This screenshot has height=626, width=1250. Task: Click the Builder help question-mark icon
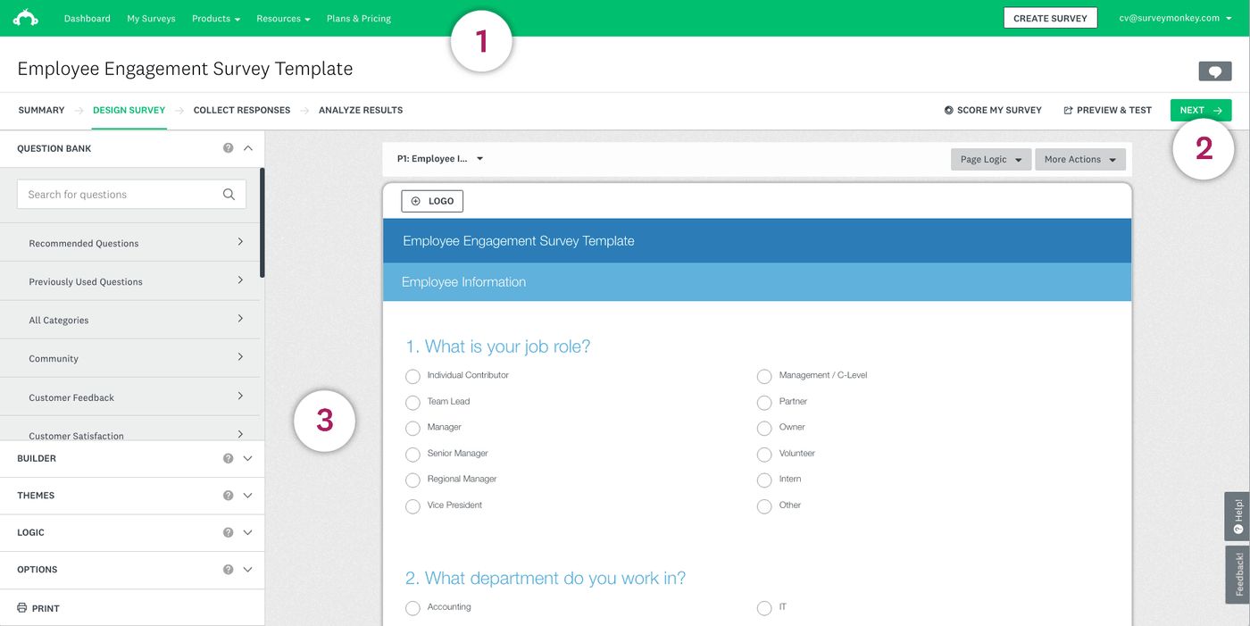point(229,458)
